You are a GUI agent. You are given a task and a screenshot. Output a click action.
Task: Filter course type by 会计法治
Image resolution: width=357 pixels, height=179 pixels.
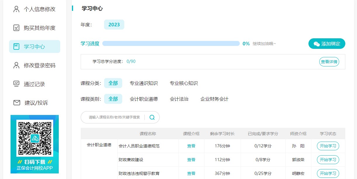(x=179, y=99)
